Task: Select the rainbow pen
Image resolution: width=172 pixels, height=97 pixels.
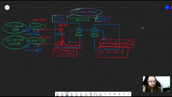Action: 76,94
